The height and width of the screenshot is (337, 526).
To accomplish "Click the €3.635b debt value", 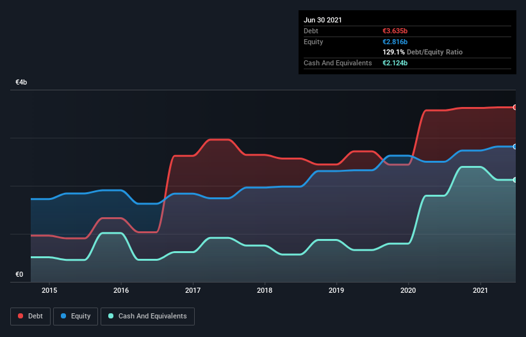I will click(395, 31).
